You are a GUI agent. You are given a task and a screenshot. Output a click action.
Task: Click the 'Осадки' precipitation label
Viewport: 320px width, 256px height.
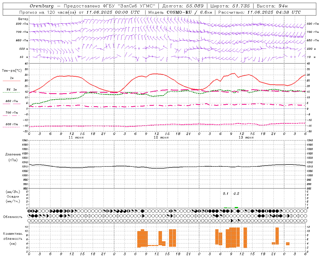(x=13, y=196)
